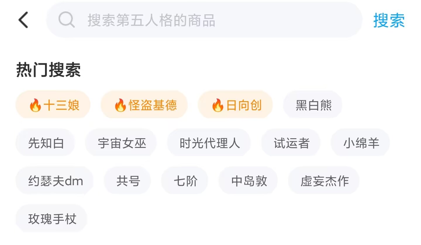Click the flame icon beside 十三娘
This screenshot has width=421, height=245.
click(35, 105)
